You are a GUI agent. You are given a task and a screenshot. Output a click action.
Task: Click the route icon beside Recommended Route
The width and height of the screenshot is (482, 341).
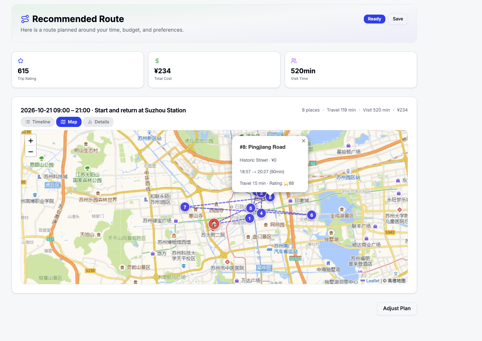click(x=25, y=19)
